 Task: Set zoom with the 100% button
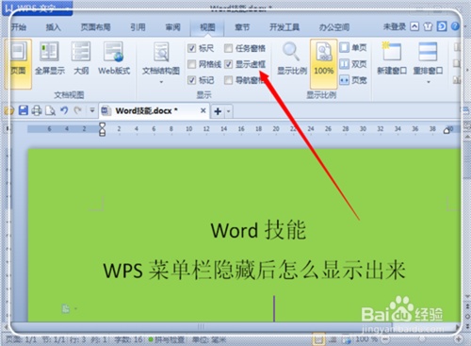(x=324, y=63)
